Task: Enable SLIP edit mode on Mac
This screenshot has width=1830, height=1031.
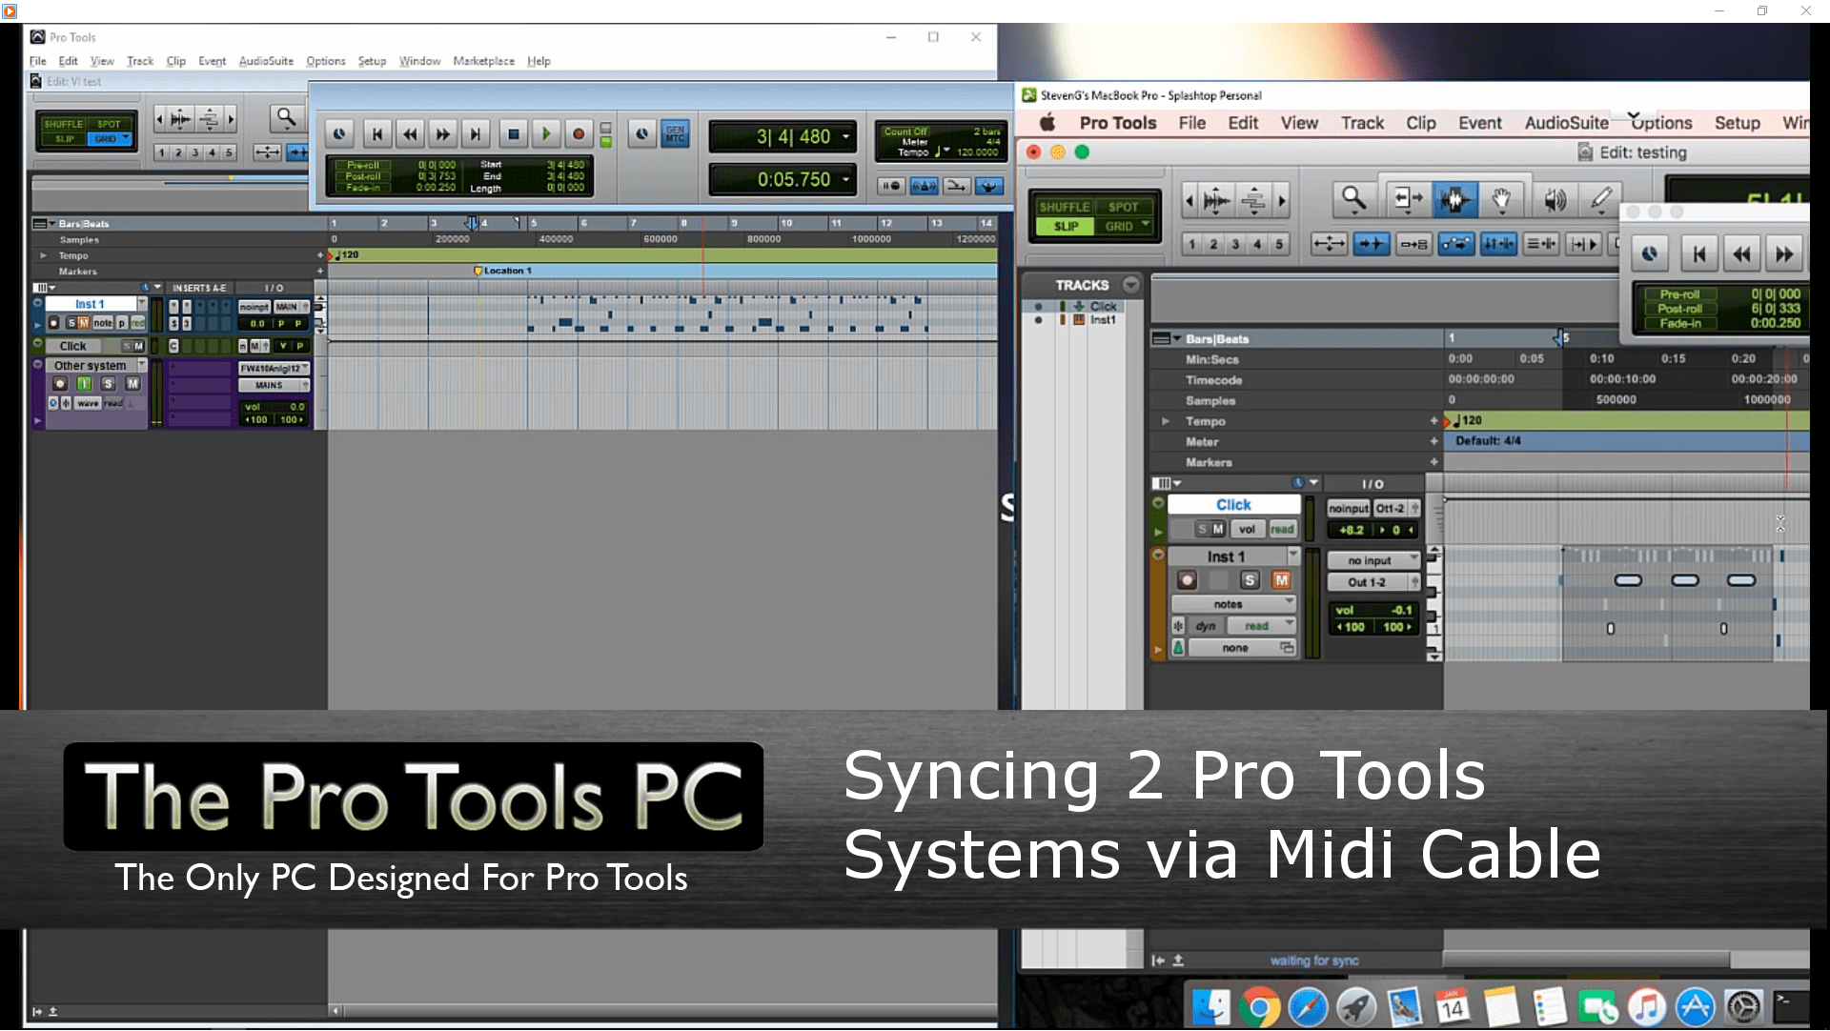Action: coord(1066,227)
